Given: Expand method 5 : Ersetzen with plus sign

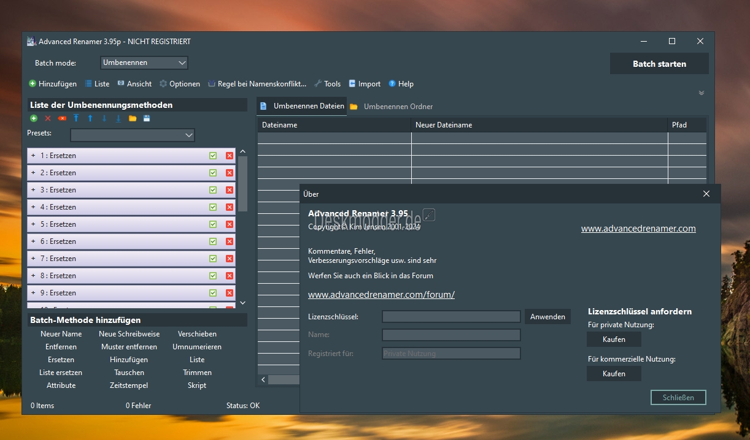Looking at the screenshot, I should click(x=33, y=224).
